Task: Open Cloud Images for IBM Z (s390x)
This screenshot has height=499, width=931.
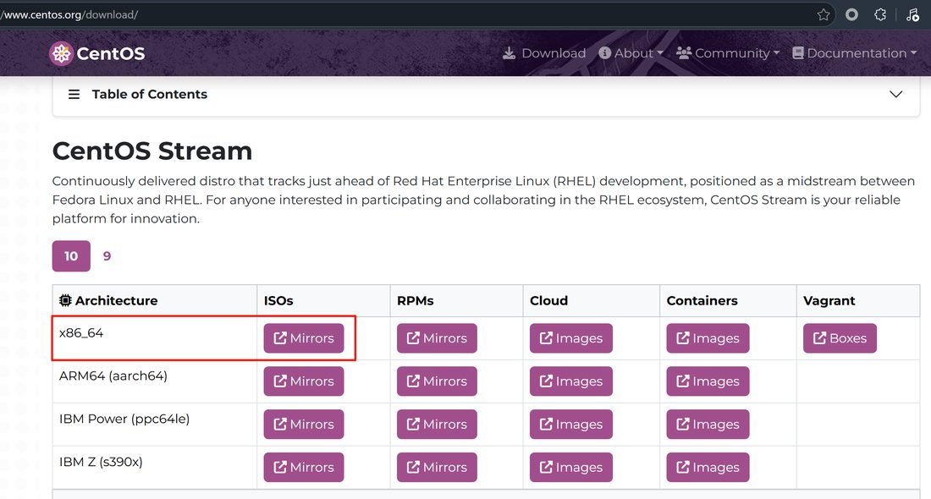Action: pyautogui.click(x=570, y=468)
